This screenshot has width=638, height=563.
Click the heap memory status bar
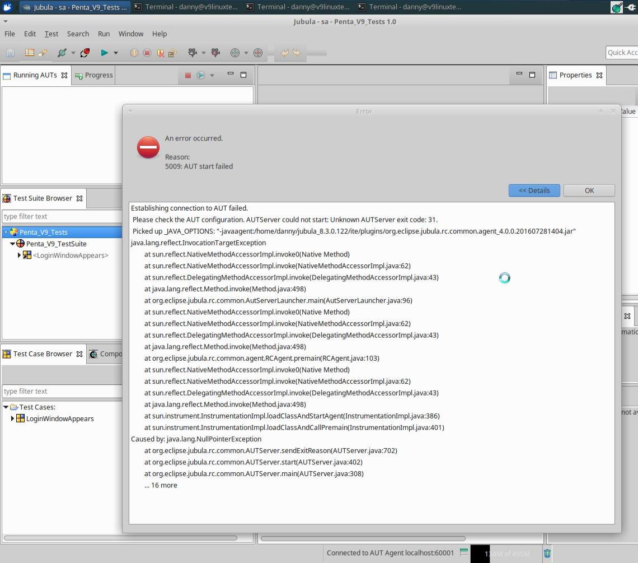point(505,553)
